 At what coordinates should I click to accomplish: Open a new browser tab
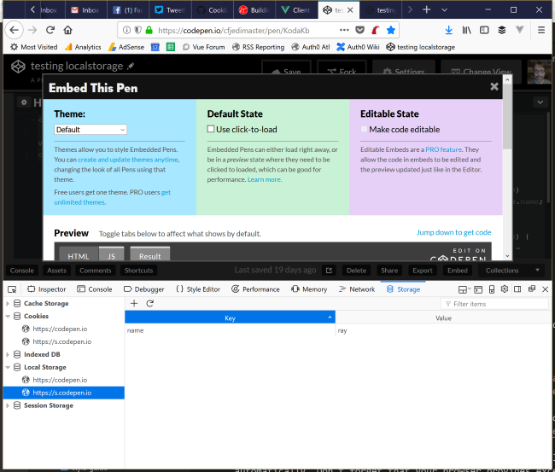click(427, 9)
